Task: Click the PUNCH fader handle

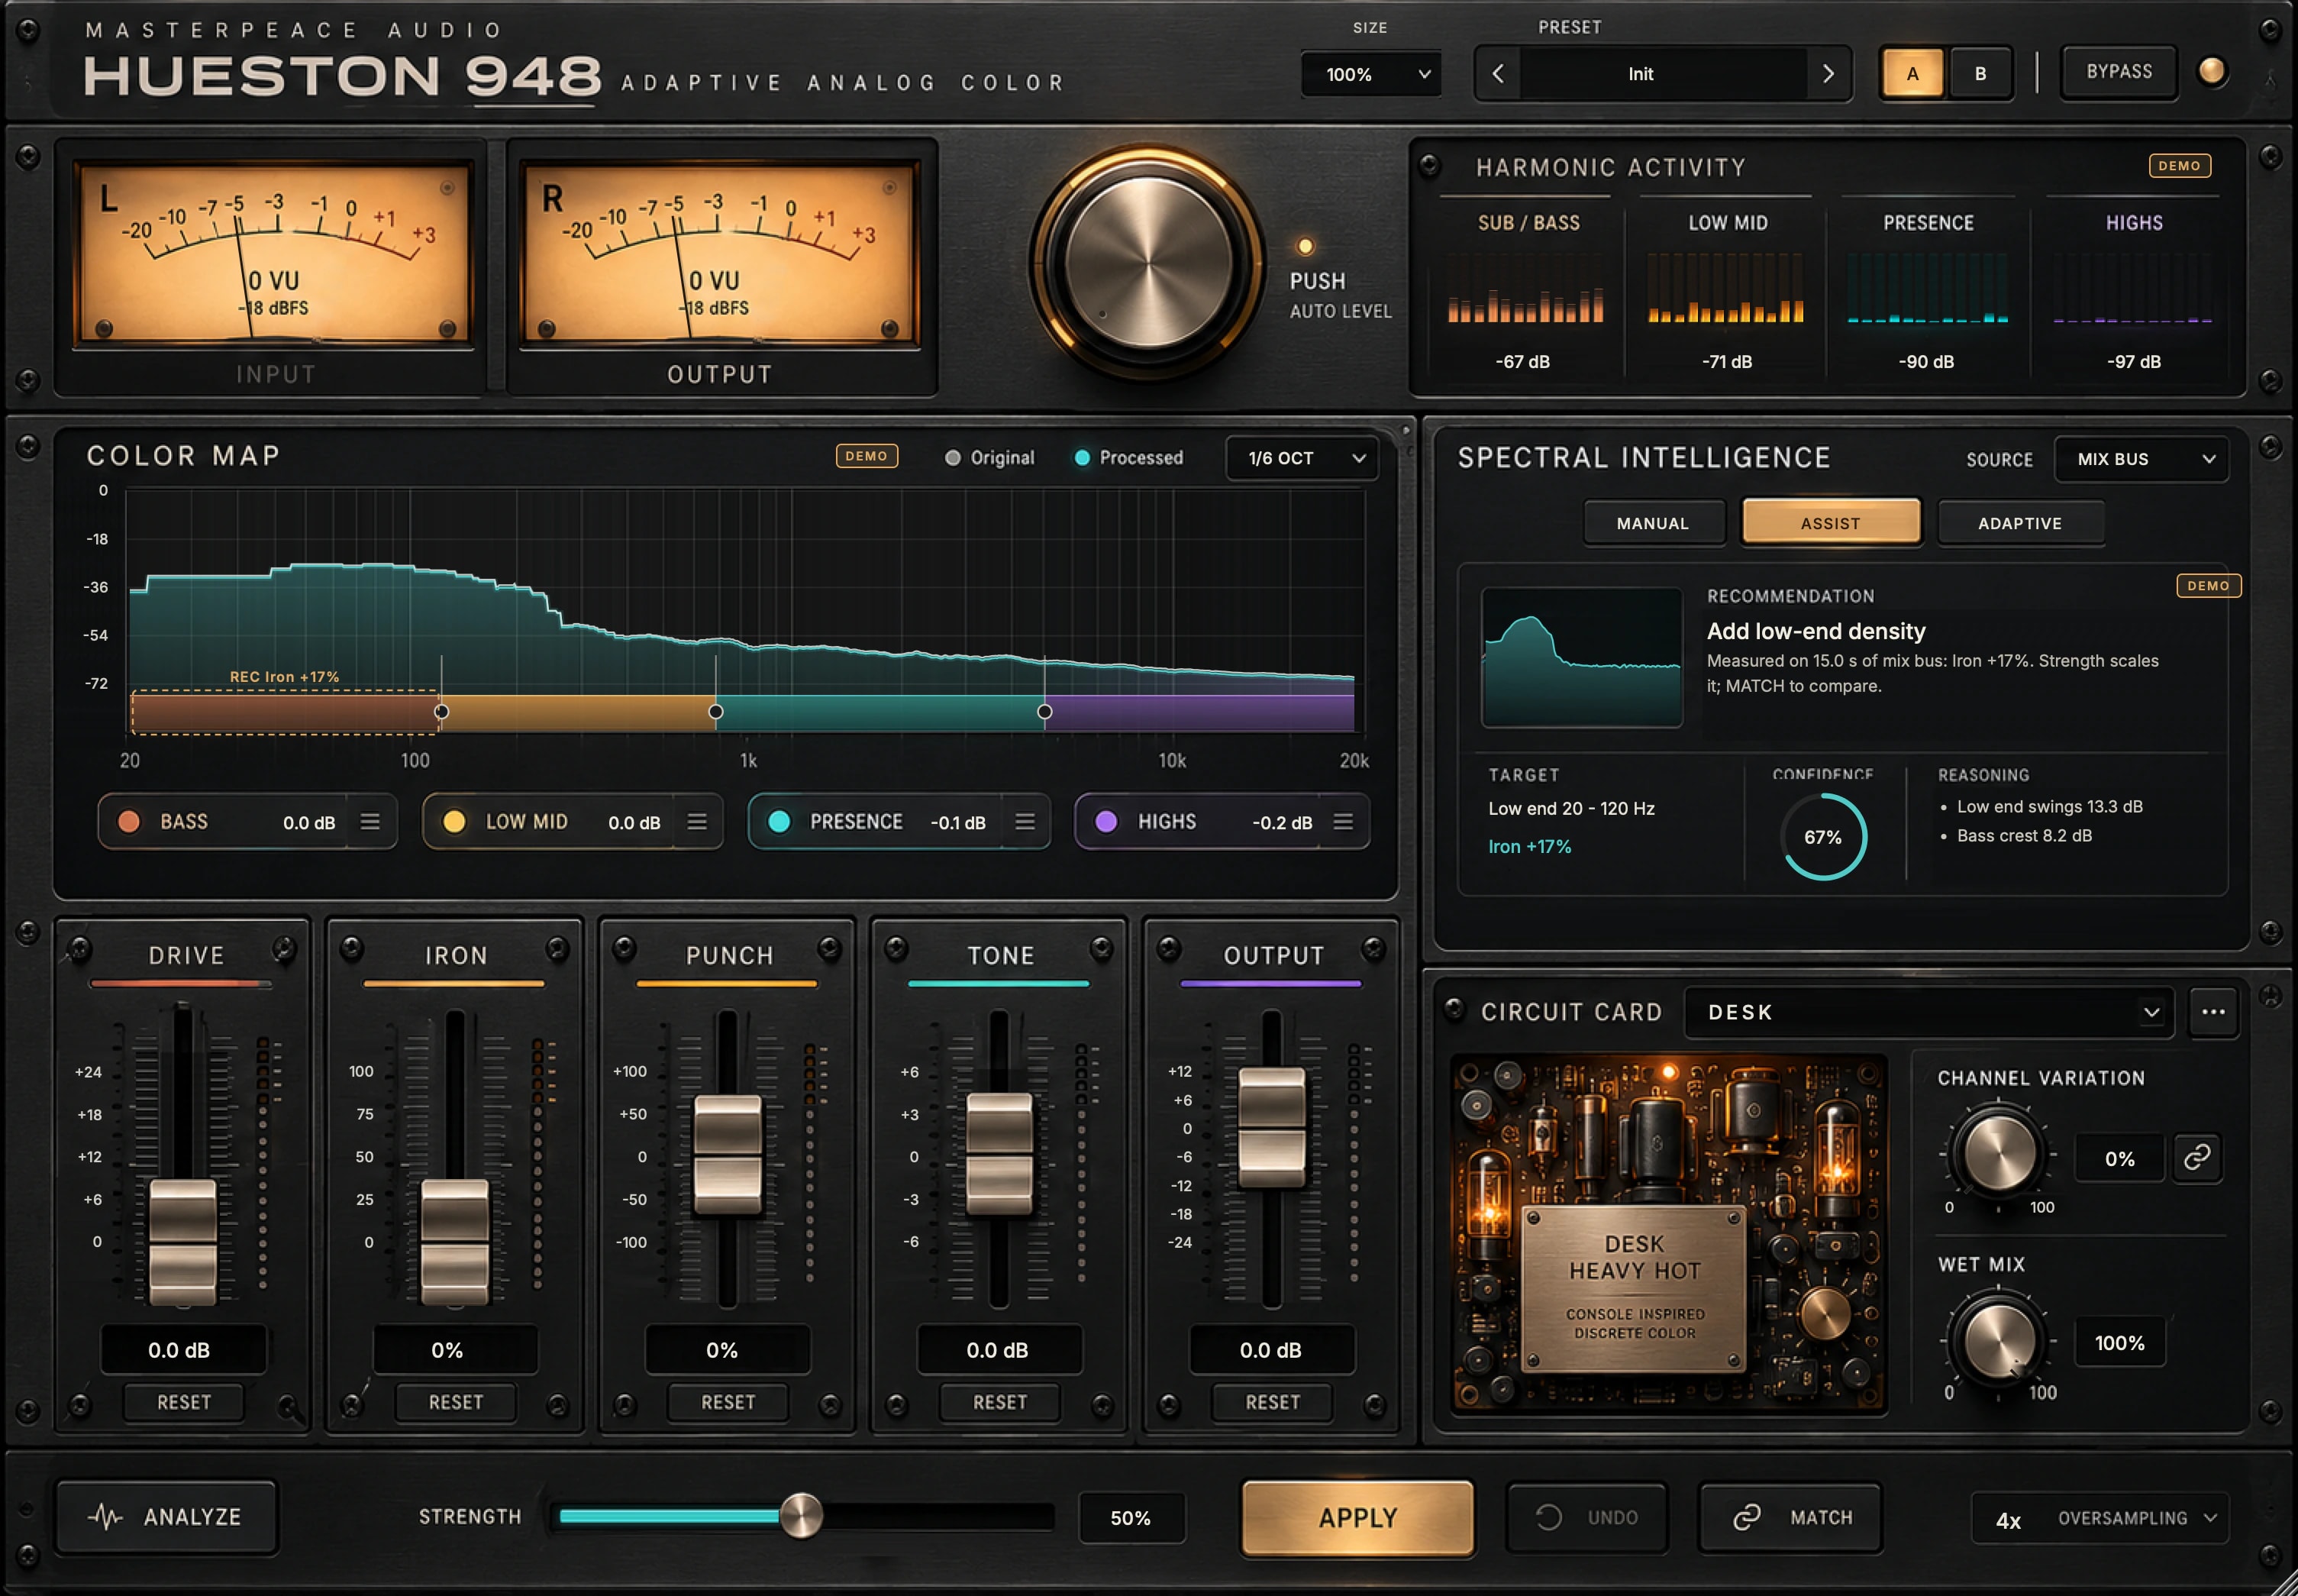Action: pos(728,1155)
